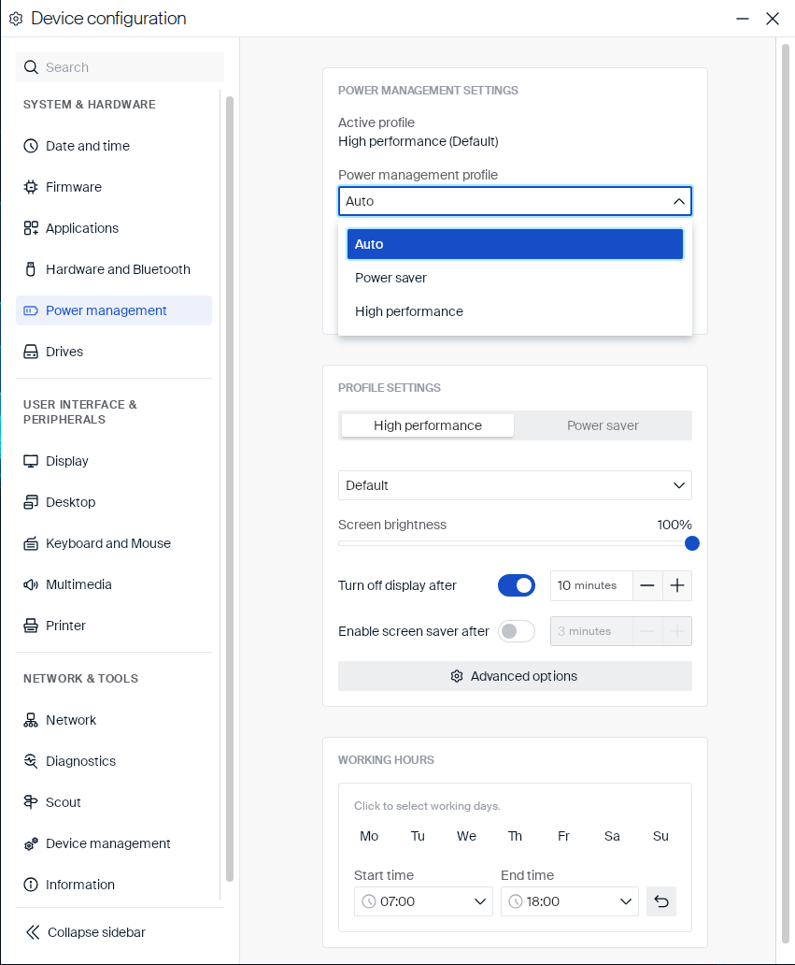Enable the screen saver after toggle
The image size is (795, 965).
517,631
